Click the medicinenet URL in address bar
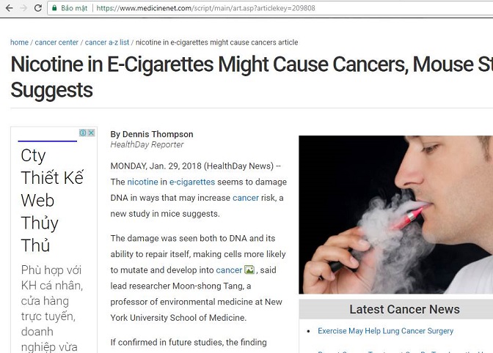This screenshot has width=493, height=353. coord(205,8)
